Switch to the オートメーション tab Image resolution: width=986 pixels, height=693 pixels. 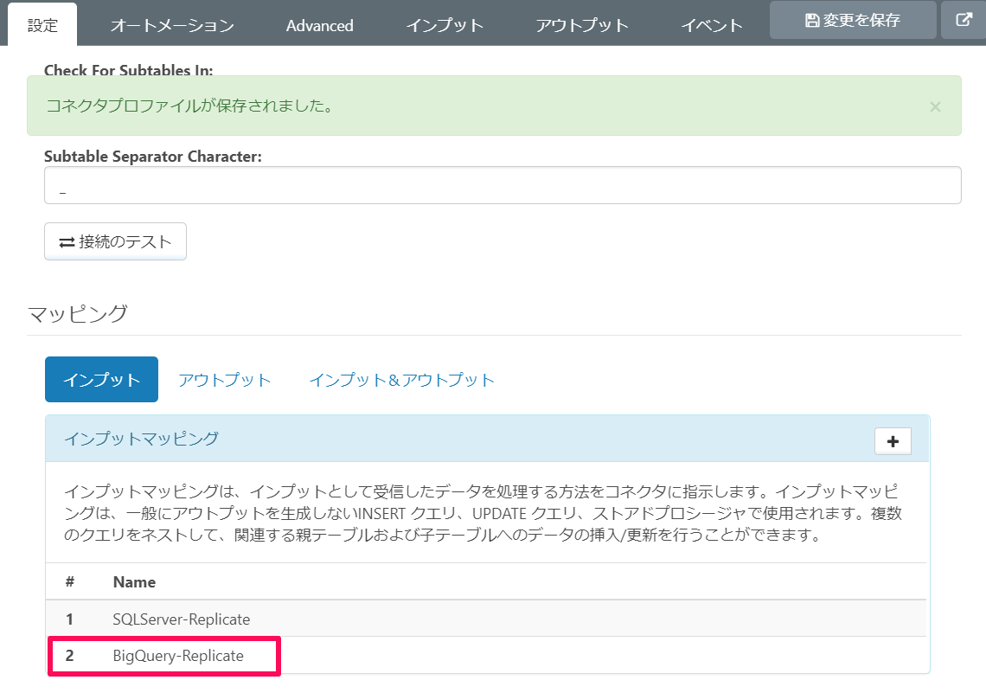(170, 26)
